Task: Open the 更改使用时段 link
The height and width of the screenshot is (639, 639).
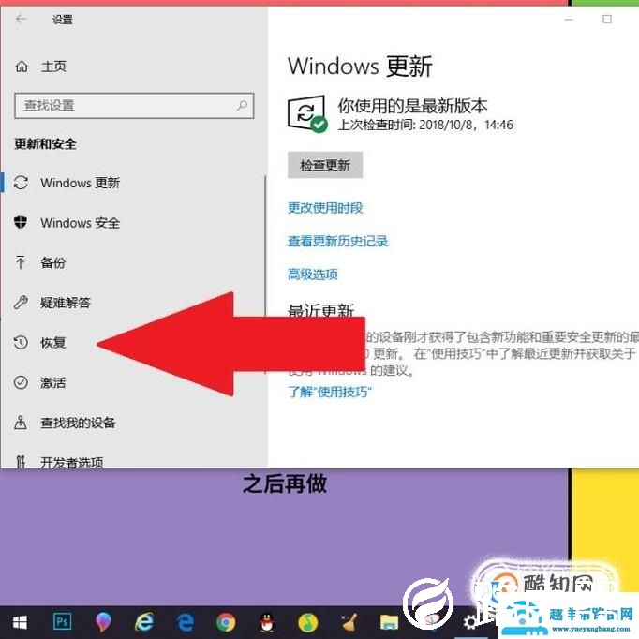Action: pyautogui.click(x=325, y=208)
